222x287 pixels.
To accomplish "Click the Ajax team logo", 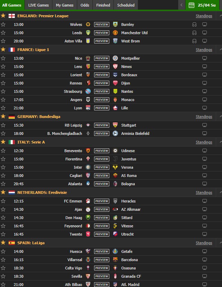I will click(88, 209).
